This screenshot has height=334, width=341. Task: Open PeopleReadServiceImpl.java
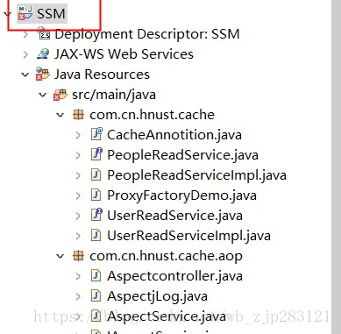196,175
